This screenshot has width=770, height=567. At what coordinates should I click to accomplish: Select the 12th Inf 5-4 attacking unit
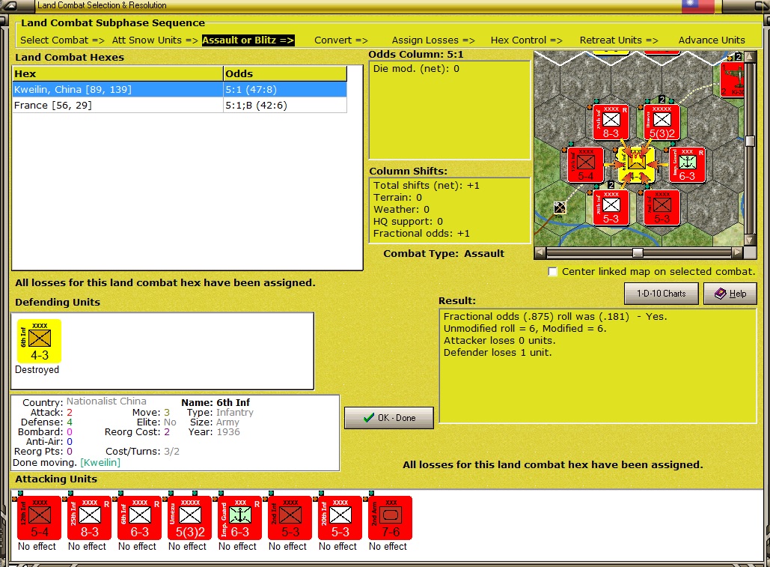pyautogui.click(x=39, y=518)
